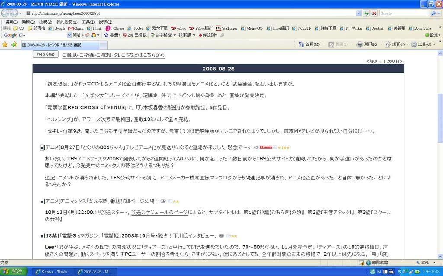Run search with the magnifier icon
443x276 pixels.
[x=433, y=13]
